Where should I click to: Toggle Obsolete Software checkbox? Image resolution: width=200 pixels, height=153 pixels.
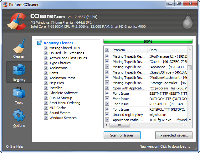click(46, 93)
